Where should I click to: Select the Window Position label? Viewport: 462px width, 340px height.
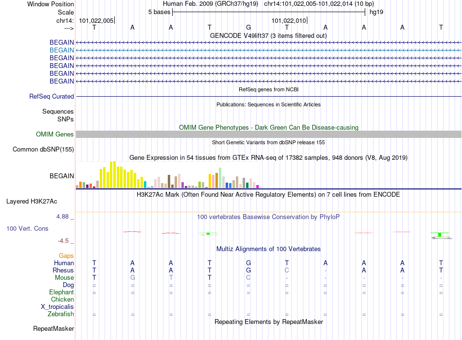pyautogui.click(x=51, y=4)
